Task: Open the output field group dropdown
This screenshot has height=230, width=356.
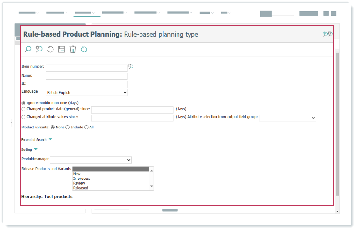Action: pyautogui.click(x=287, y=117)
